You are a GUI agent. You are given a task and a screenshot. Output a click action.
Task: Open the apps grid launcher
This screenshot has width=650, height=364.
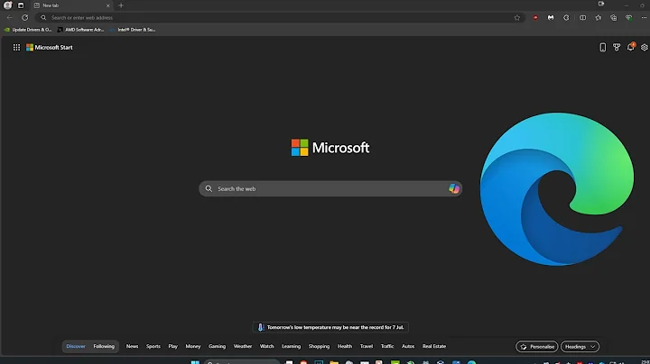(x=16, y=47)
